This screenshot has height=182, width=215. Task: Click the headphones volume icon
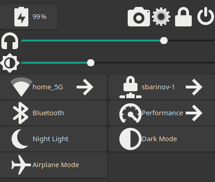[x=10, y=41]
